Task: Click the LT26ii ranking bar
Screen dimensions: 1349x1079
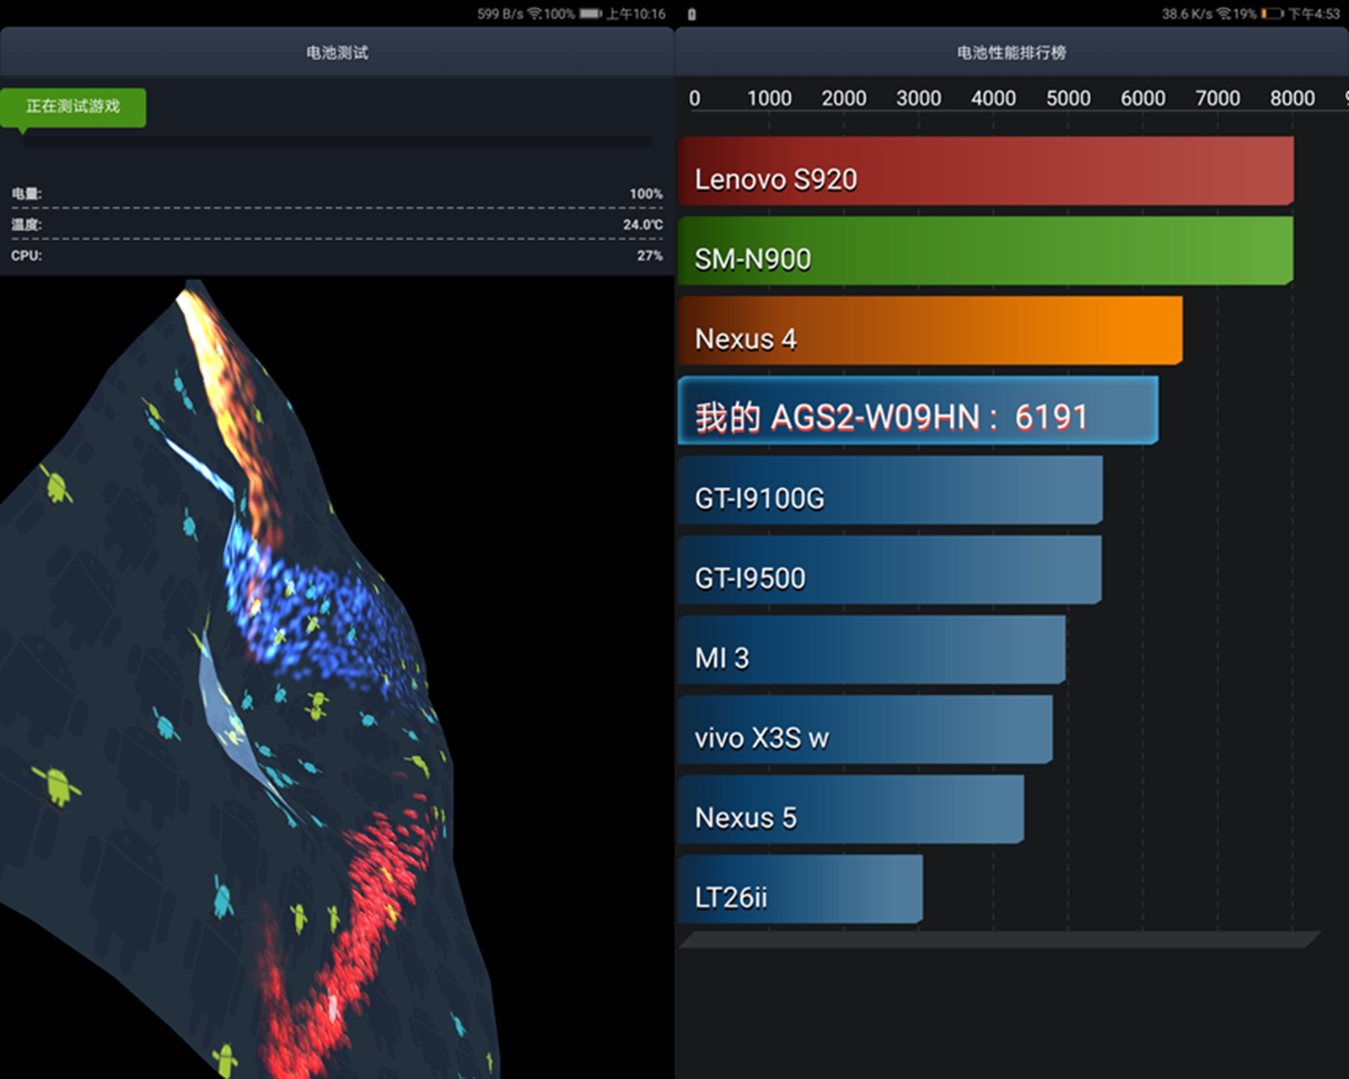Action: point(799,889)
